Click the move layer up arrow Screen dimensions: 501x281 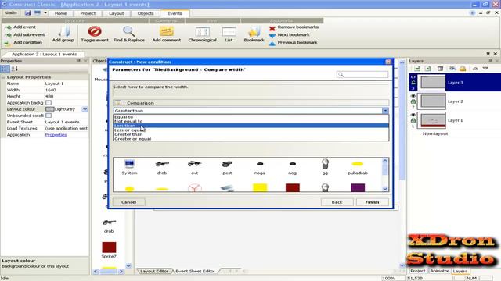(475, 69)
